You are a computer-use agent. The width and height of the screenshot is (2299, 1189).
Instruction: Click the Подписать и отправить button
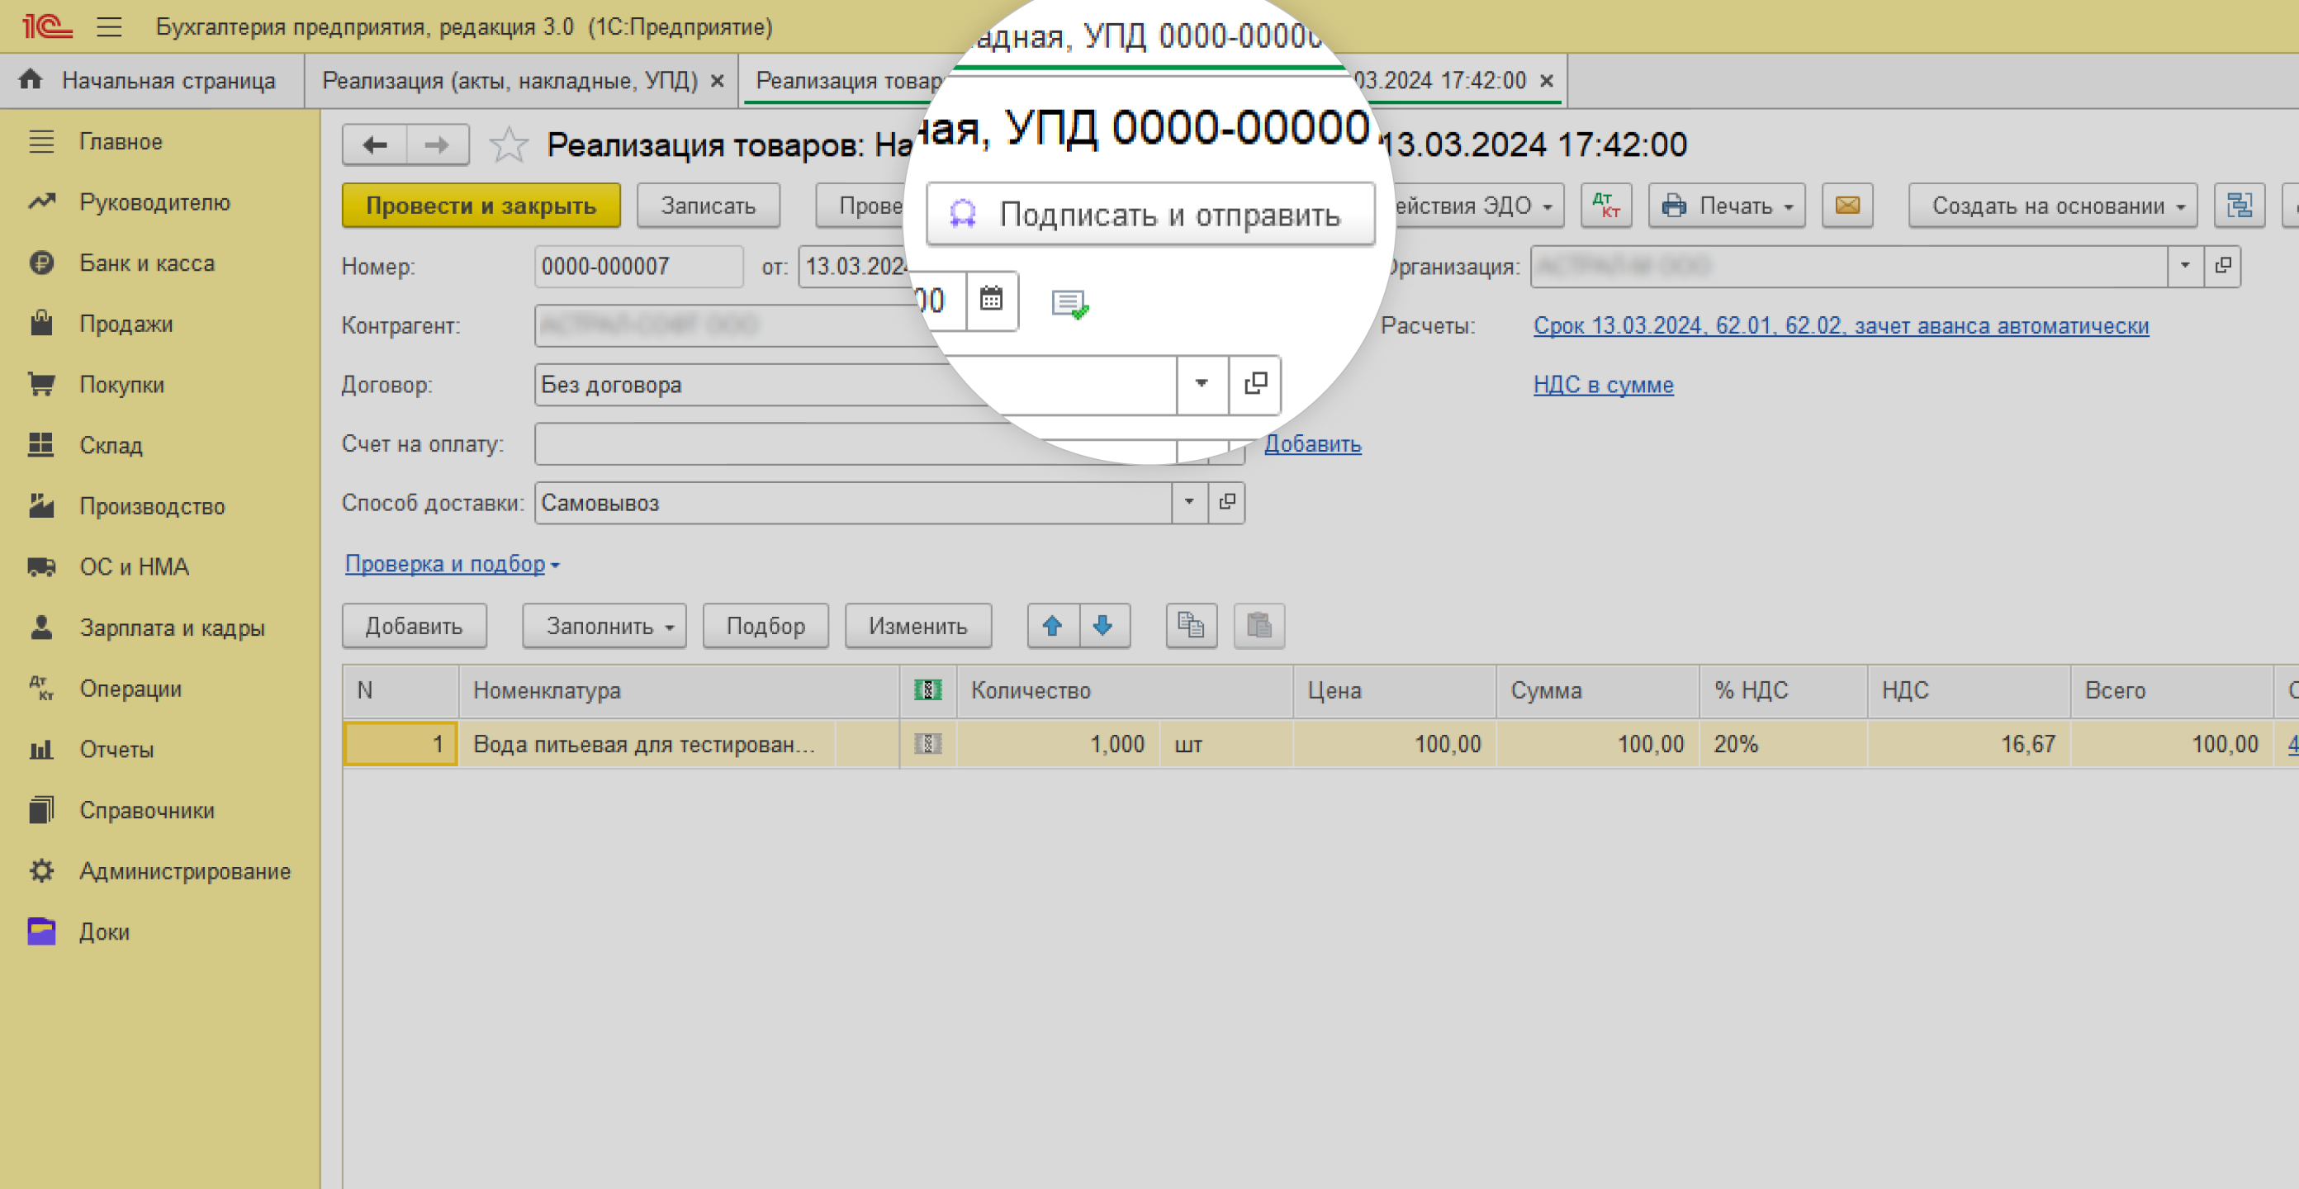1149,214
